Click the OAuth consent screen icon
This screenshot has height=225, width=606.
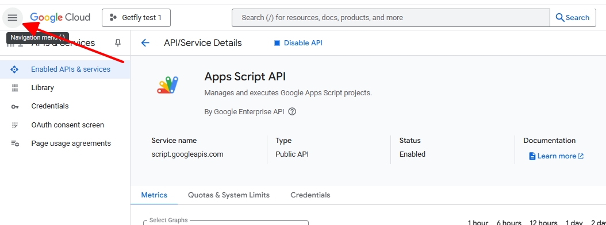click(15, 125)
